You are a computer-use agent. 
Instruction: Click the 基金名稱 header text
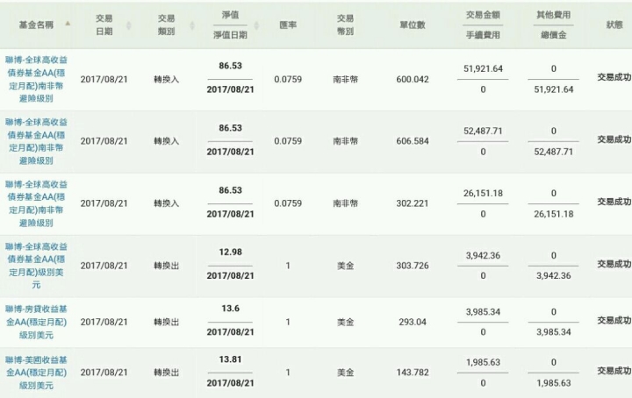36,25
